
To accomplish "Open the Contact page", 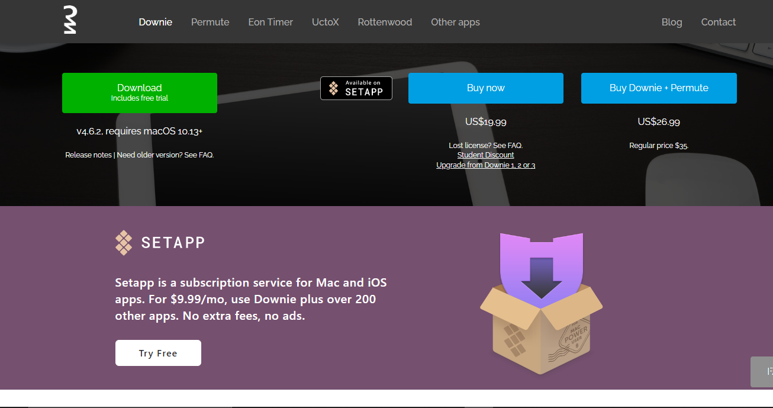I will tap(719, 22).
